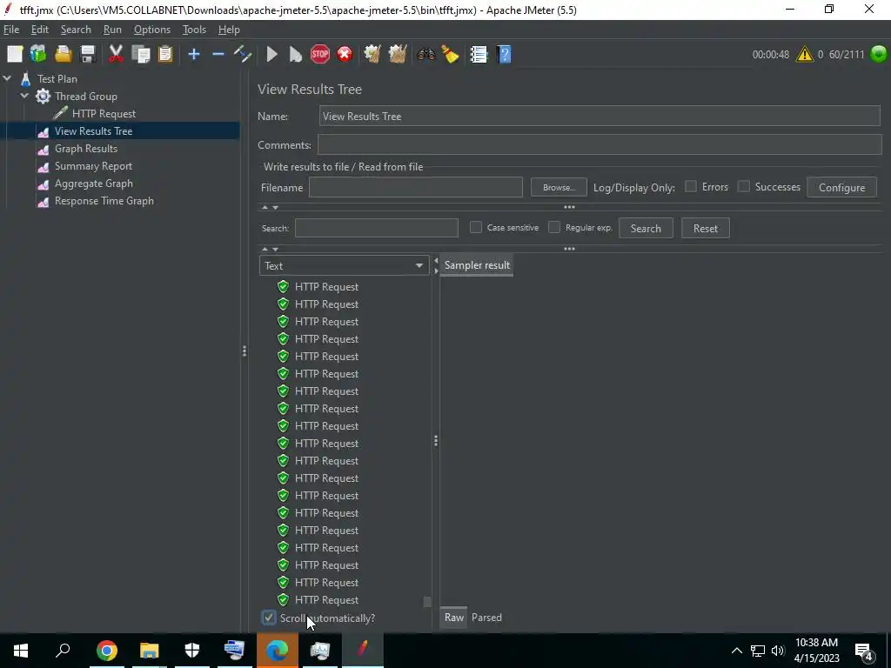
Task: Select Response Time Graph listener
Action: click(104, 201)
